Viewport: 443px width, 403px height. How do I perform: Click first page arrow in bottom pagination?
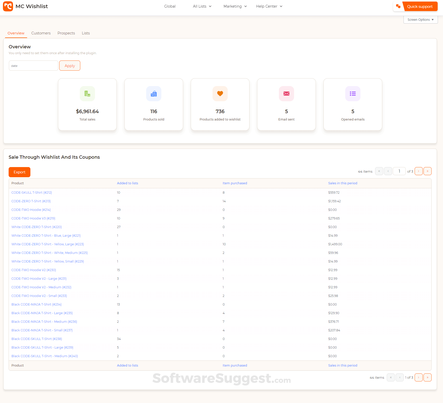pyautogui.click(x=391, y=377)
